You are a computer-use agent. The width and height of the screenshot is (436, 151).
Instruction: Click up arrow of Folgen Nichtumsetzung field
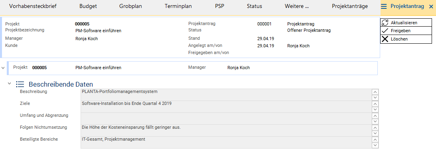click(x=375, y=128)
